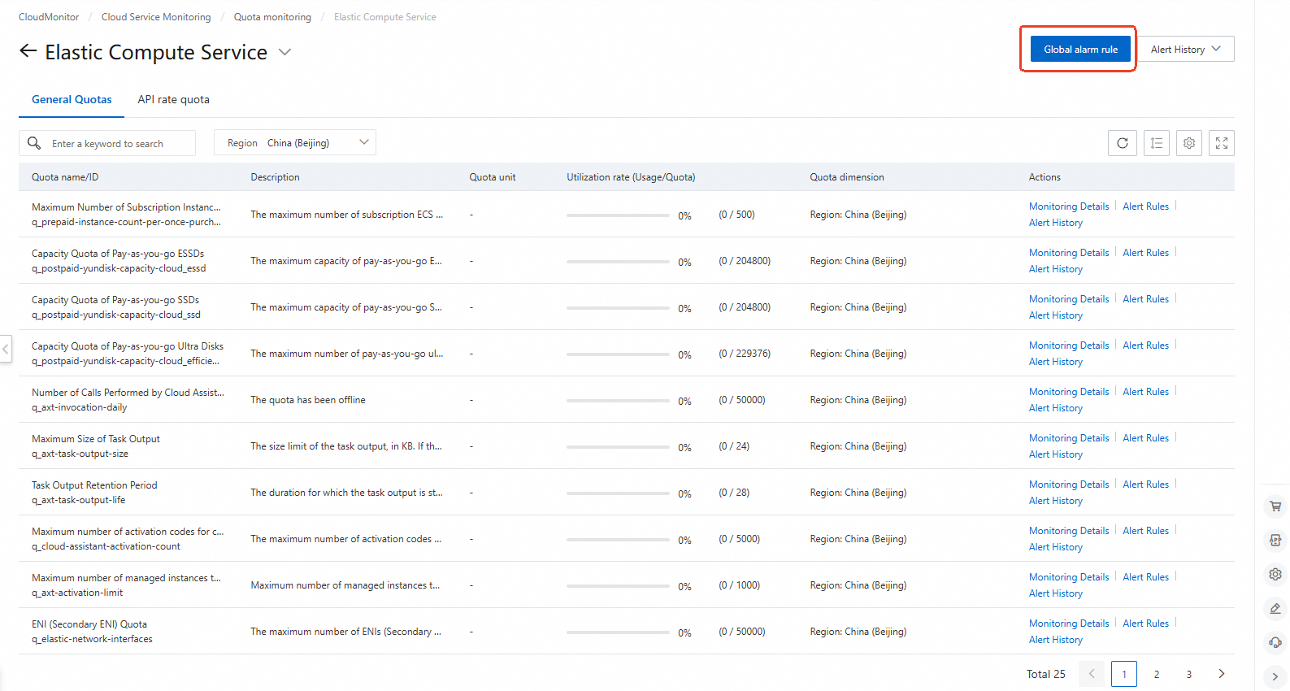1290x691 pixels.
Task: Expand the collapsed left navigation panel
Action: point(6,350)
